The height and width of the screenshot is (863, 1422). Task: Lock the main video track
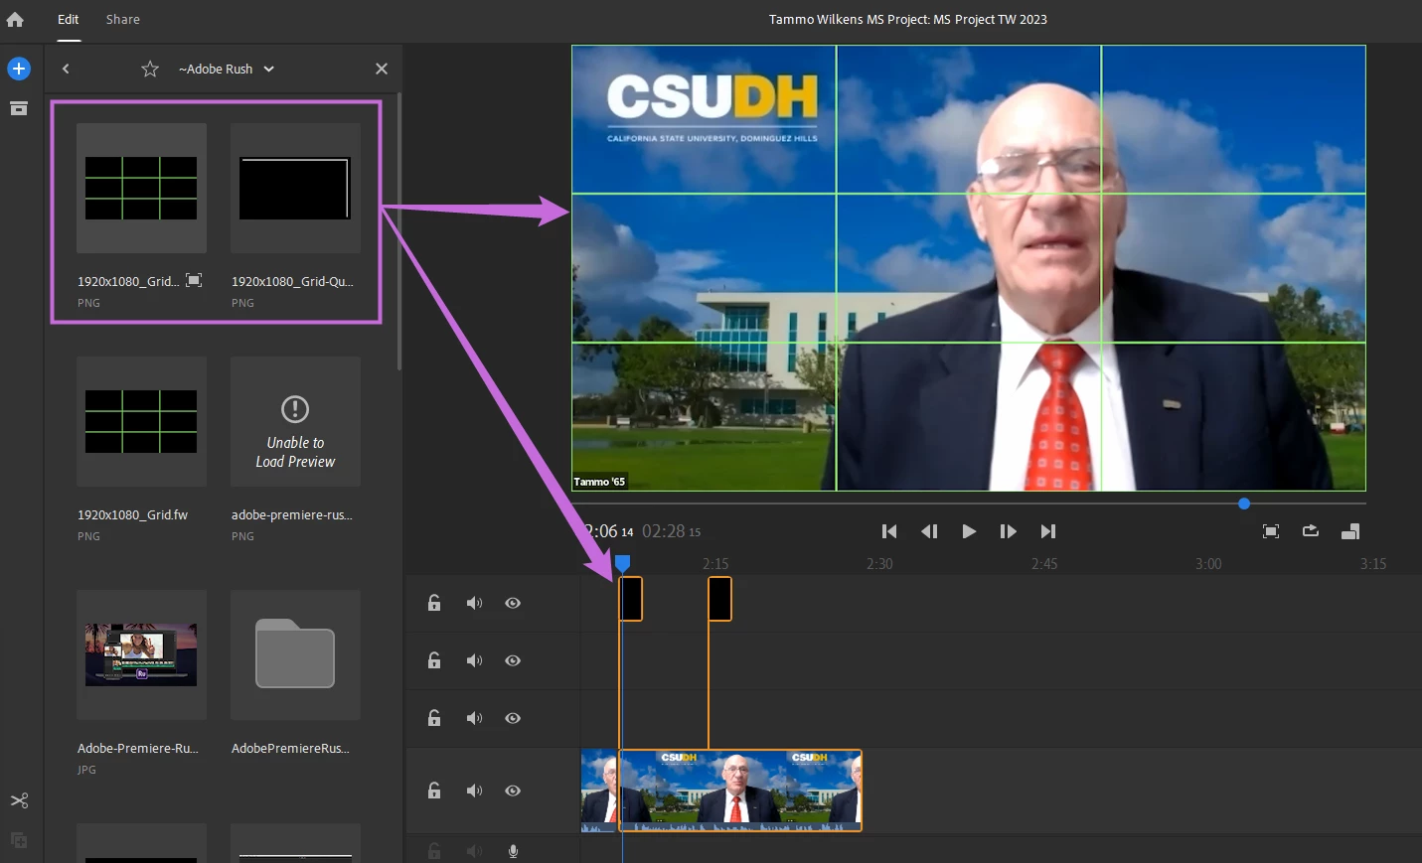tap(434, 791)
